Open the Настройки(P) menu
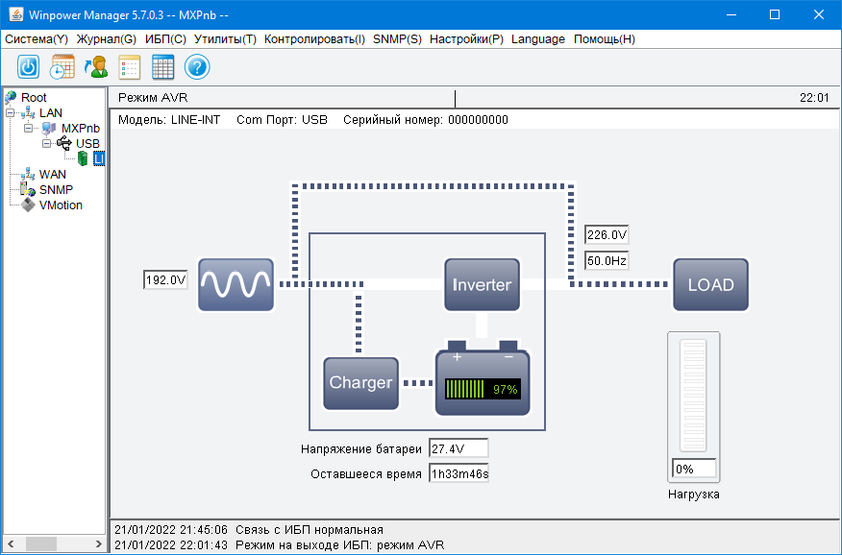Screen dimensions: 842x555 click(x=466, y=39)
